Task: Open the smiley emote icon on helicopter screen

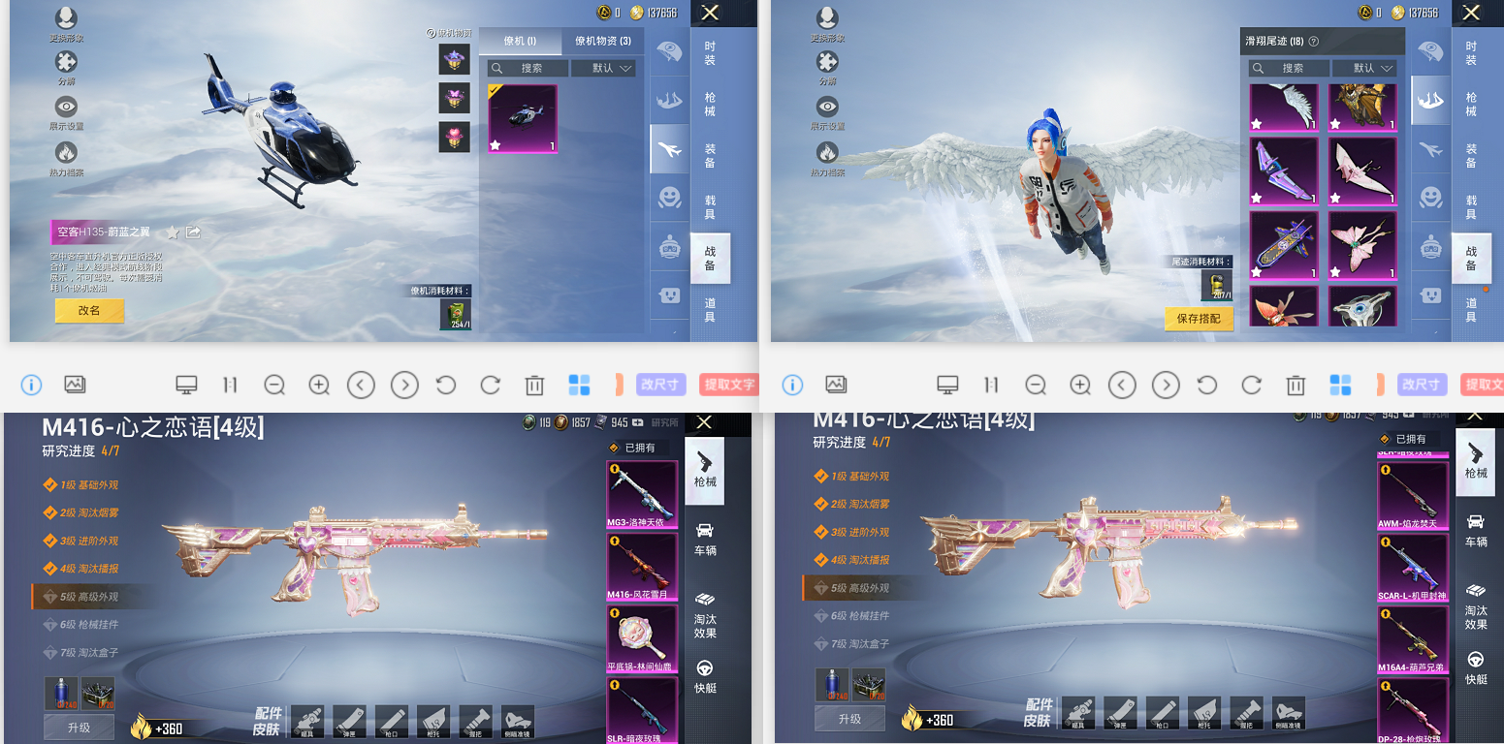Action: (669, 197)
